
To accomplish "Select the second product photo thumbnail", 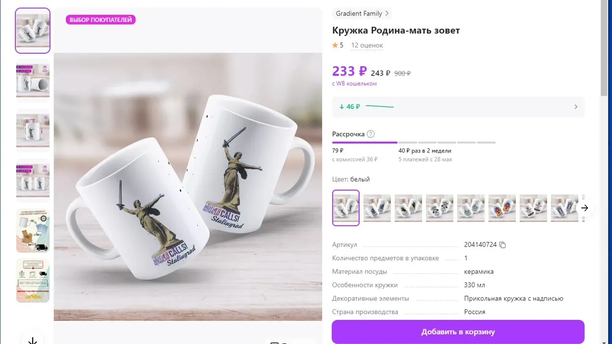I will coord(33,80).
